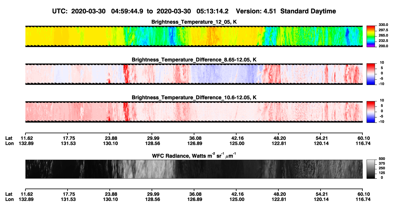Viewport: 403px width, 206px height.
Task: Click the 330.0 colorbar tick label
Action: [x=383, y=25]
